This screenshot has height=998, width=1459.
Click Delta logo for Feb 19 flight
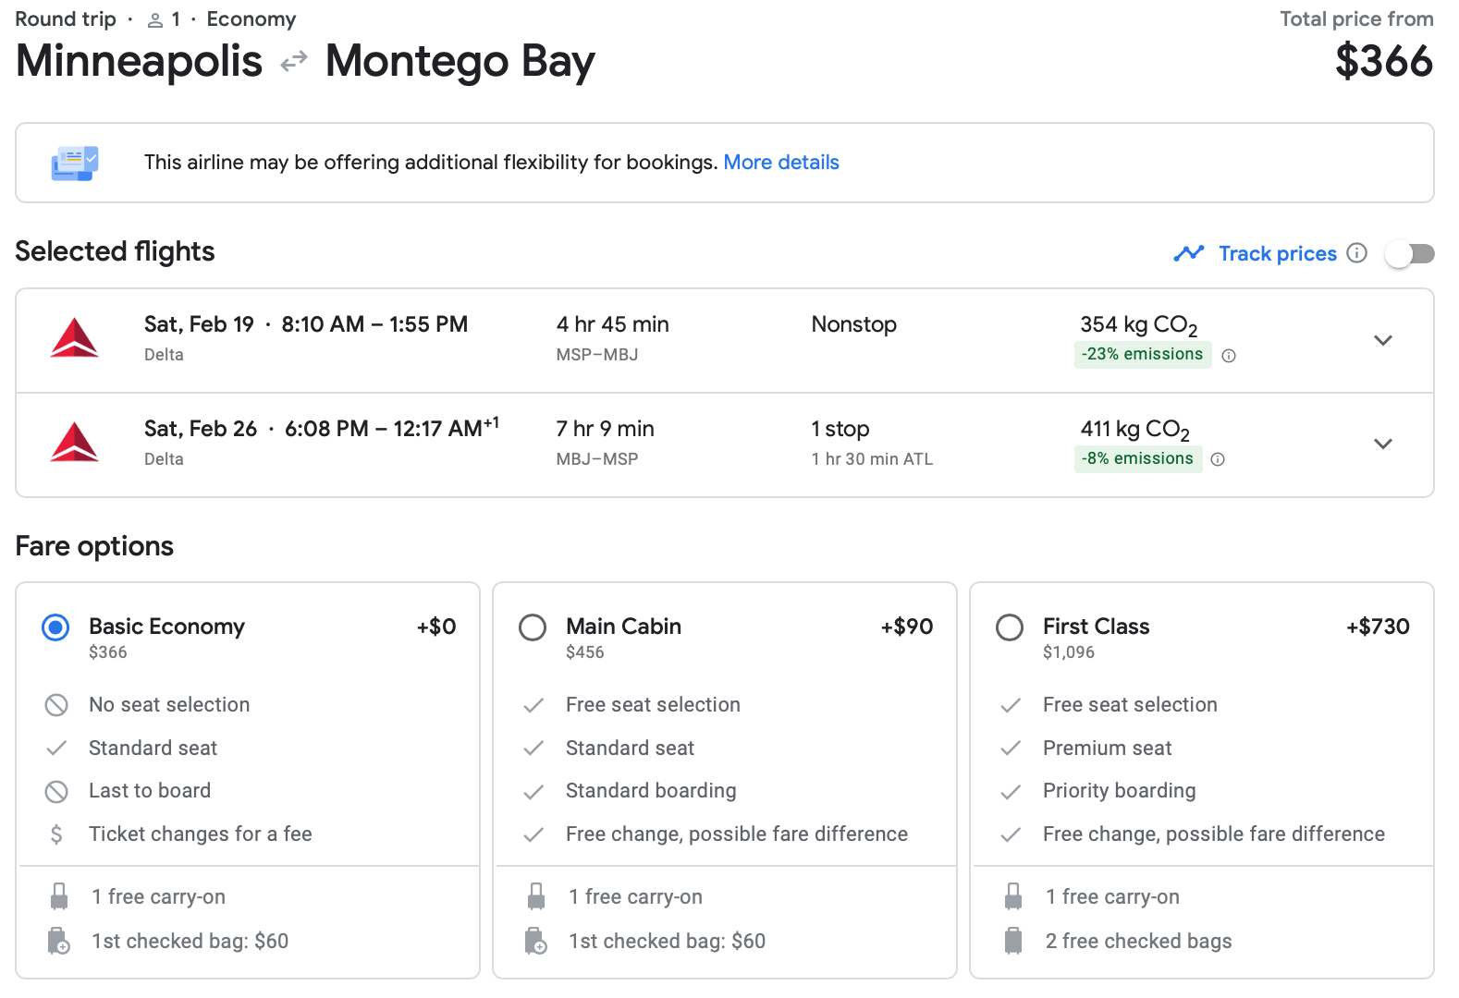(74, 339)
